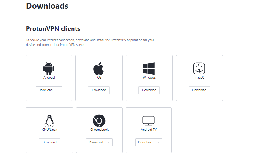Viewport: 262px width, 155px height.
Task: Click the Android robot icon
Action: (49, 68)
